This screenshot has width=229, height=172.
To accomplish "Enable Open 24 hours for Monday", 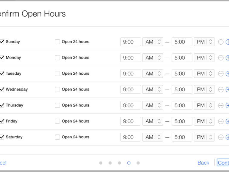I will [57, 58].
